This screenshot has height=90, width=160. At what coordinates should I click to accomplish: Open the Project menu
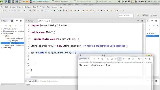point(43,7)
